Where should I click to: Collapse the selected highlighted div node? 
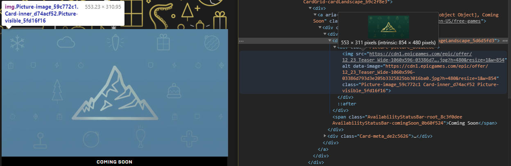(x=330, y=41)
